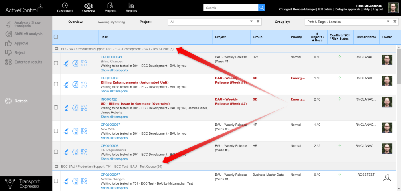The height and width of the screenshot is (191, 401).
Task: Open the Overview eye icon
Action: click(x=89, y=7)
